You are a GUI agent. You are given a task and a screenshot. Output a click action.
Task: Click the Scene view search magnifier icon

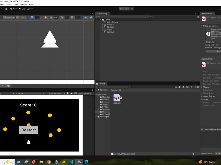click(x=3, y=86)
